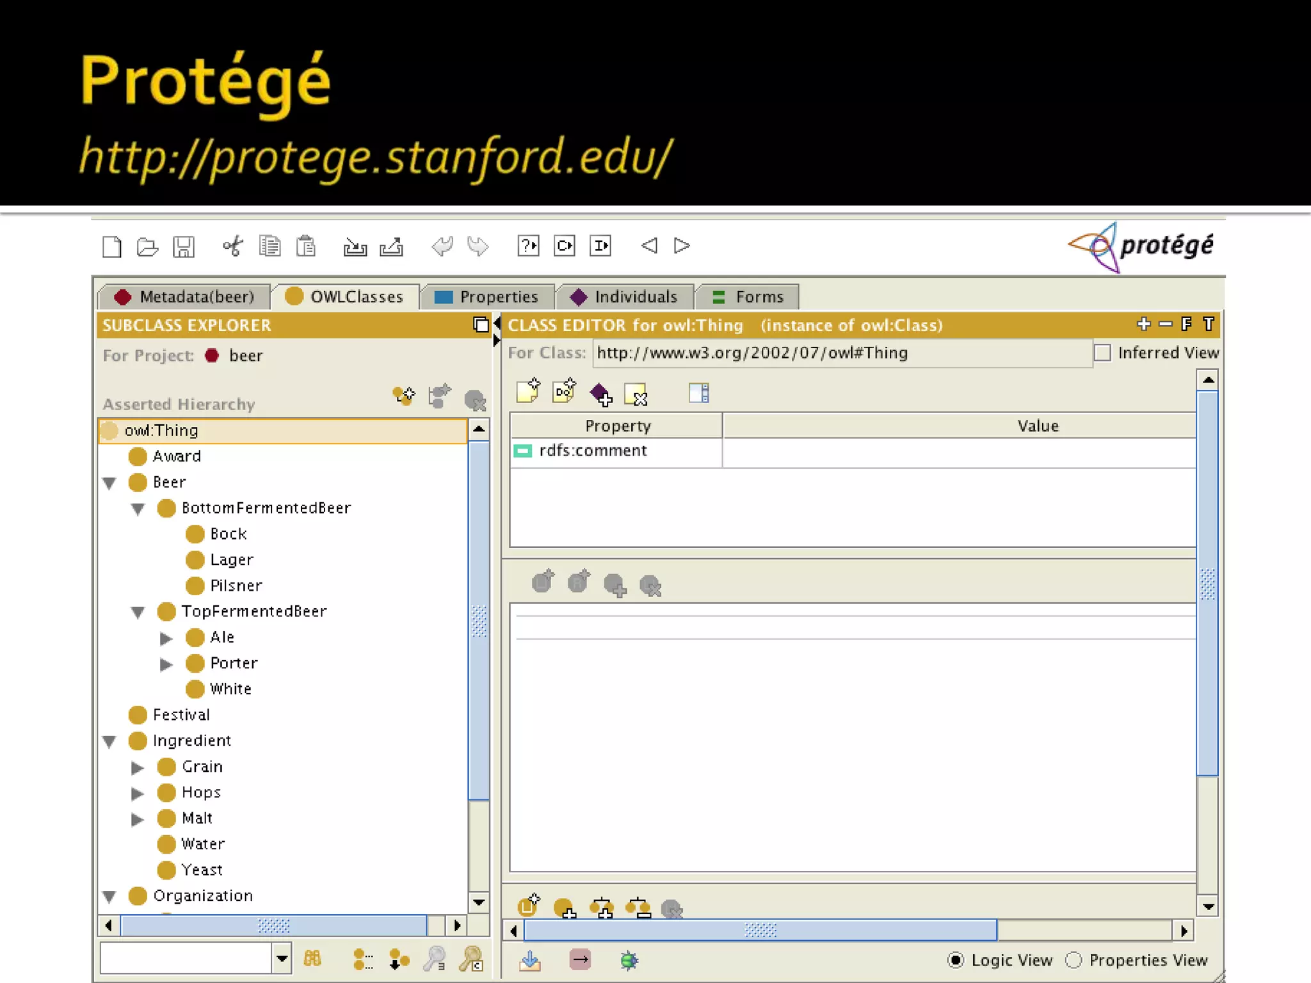Viewport: 1311px width, 983px height.
Task: Collapse the Ingredient class node
Action: (109, 742)
